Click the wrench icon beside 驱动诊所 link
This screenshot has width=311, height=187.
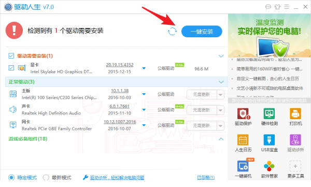pos(86,177)
